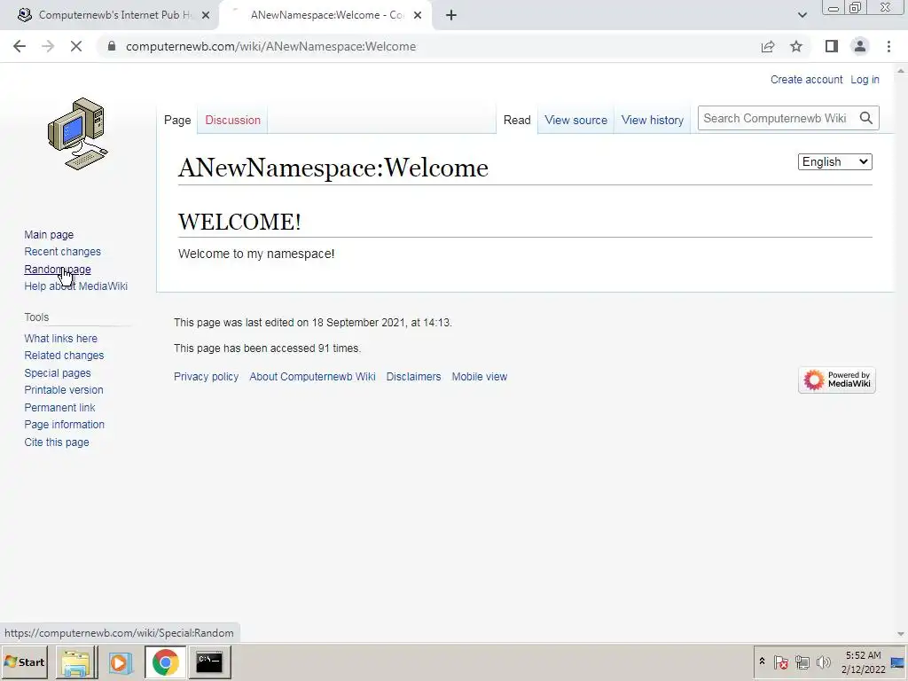Show hidden tray icons arrow
Screen dimensions: 908x681
click(x=762, y=661)
